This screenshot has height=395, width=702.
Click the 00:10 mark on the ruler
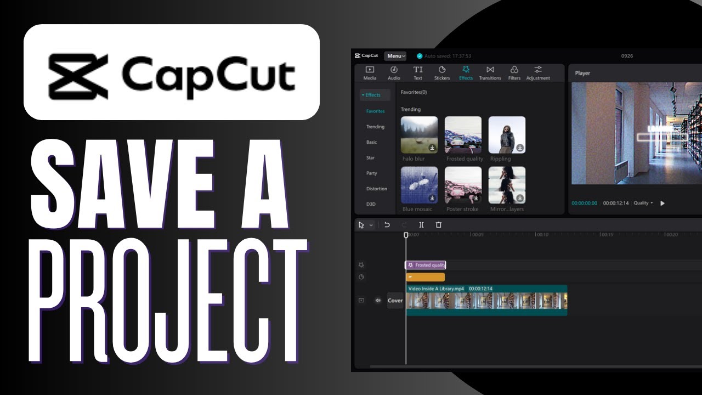(542, 235)
